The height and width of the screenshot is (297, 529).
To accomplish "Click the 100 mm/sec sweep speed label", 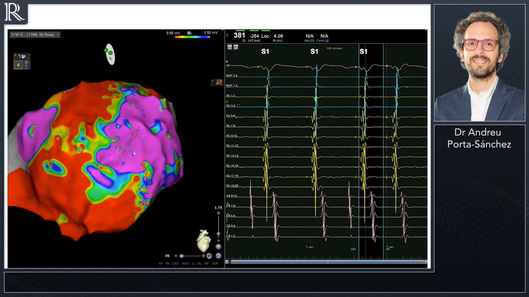I will pos(334,48).
